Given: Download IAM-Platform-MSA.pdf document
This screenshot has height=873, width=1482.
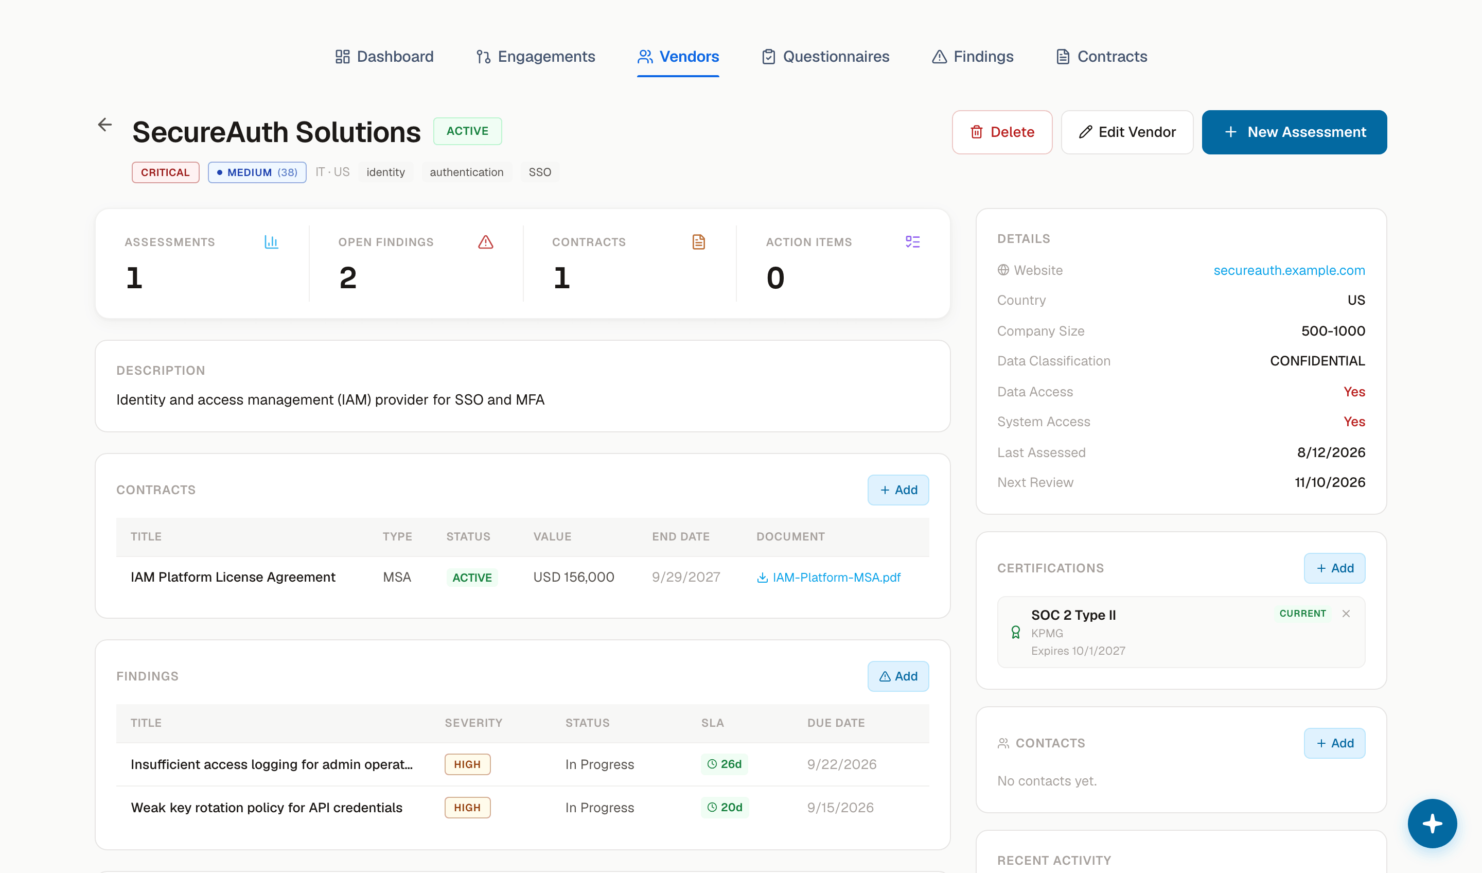Looking at the screenshot, I should coord(828,578).
